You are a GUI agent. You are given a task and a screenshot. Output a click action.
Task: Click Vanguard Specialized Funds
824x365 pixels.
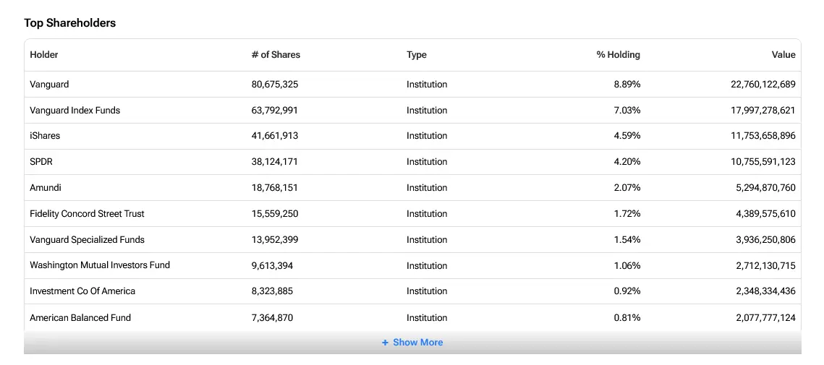pyautogui.click(x=88, y=239)
